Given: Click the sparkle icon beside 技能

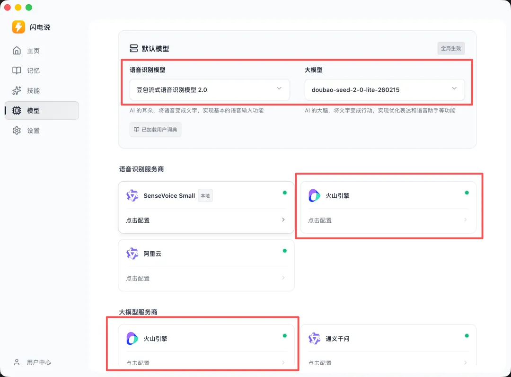Looking at the screenshot, I should click(17, 91).
